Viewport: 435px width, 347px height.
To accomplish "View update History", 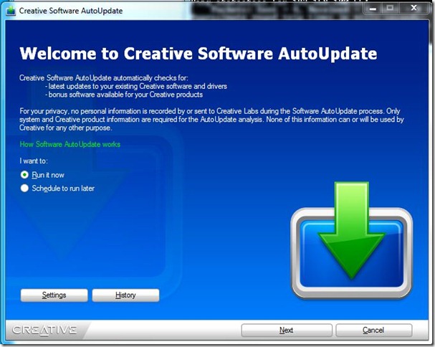I will tap(125, 295).
